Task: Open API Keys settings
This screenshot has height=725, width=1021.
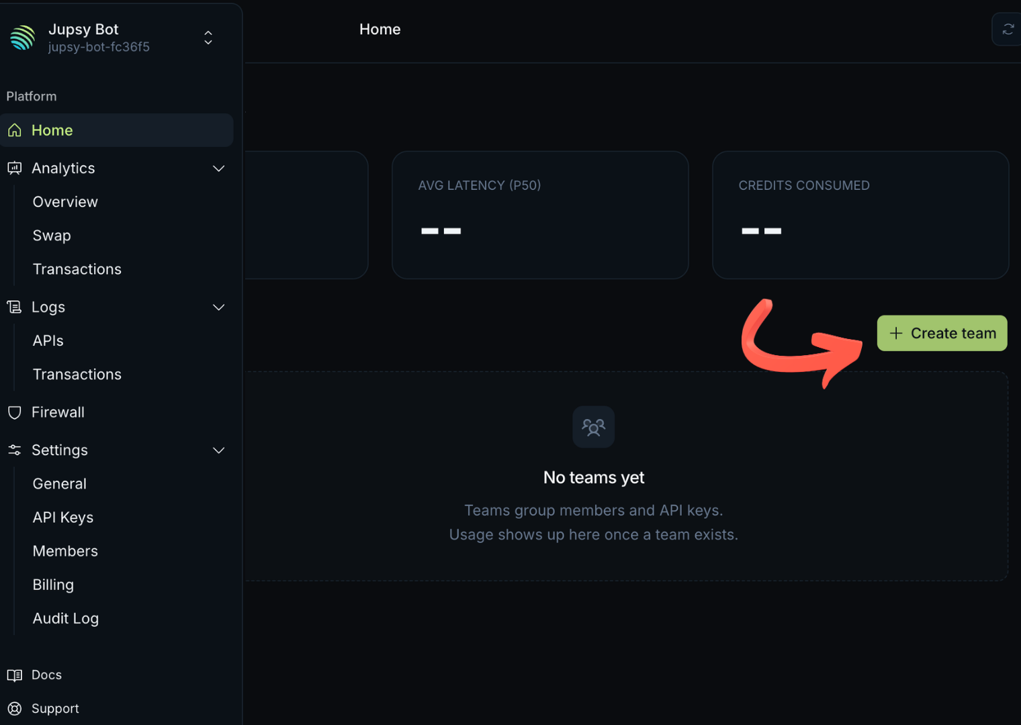Action: [x=63, y=518]
